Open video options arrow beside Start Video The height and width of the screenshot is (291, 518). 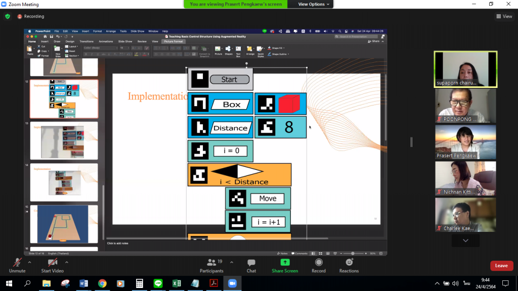pyautogui.click(x=67, y=262)
